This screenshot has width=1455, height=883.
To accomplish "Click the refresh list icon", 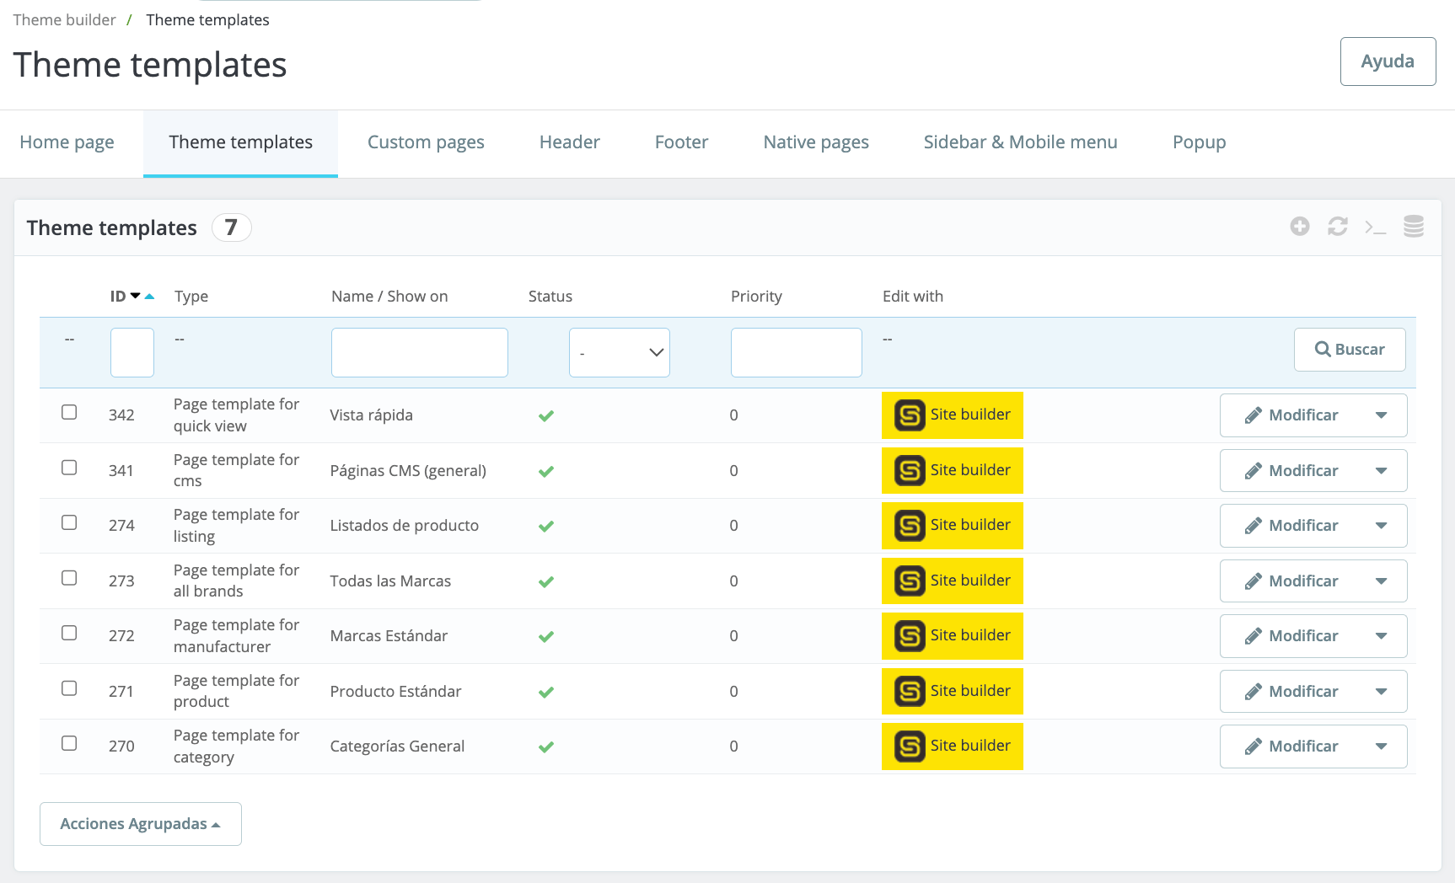I will tap(1337, 227).
